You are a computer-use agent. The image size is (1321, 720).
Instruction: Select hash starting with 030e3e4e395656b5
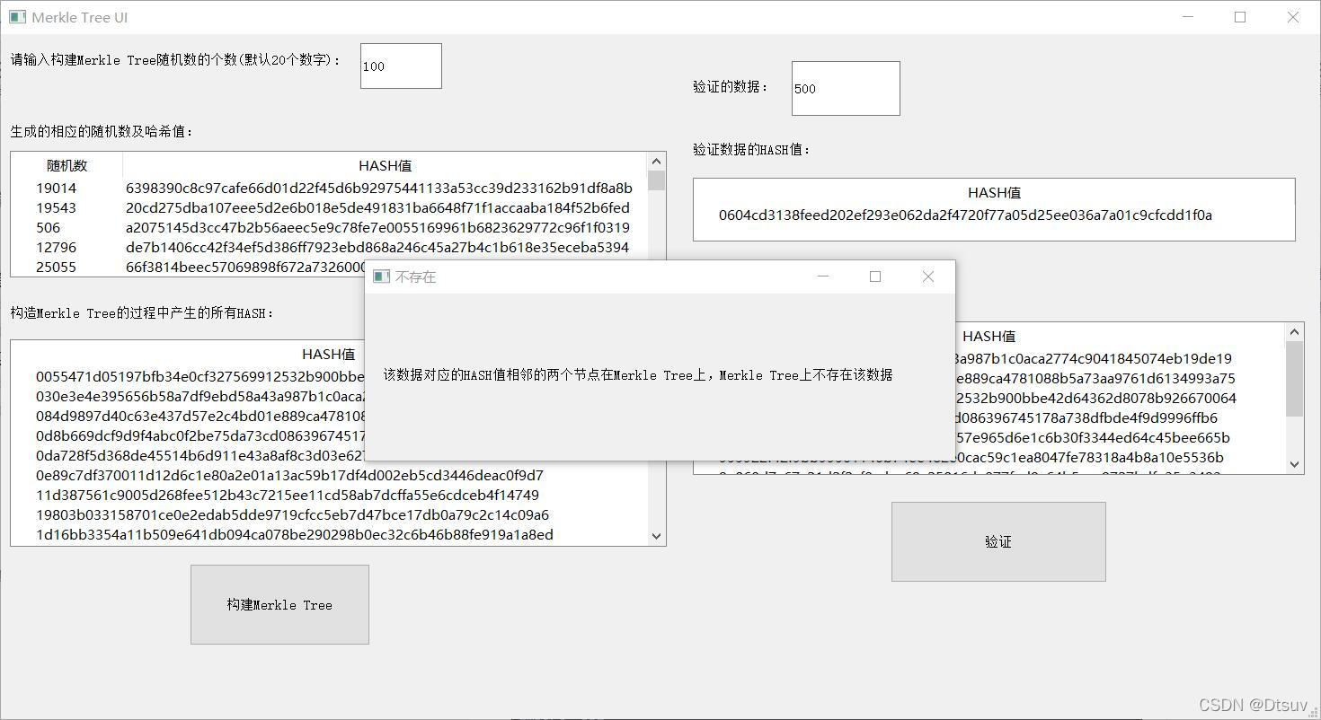pos(200,396)
